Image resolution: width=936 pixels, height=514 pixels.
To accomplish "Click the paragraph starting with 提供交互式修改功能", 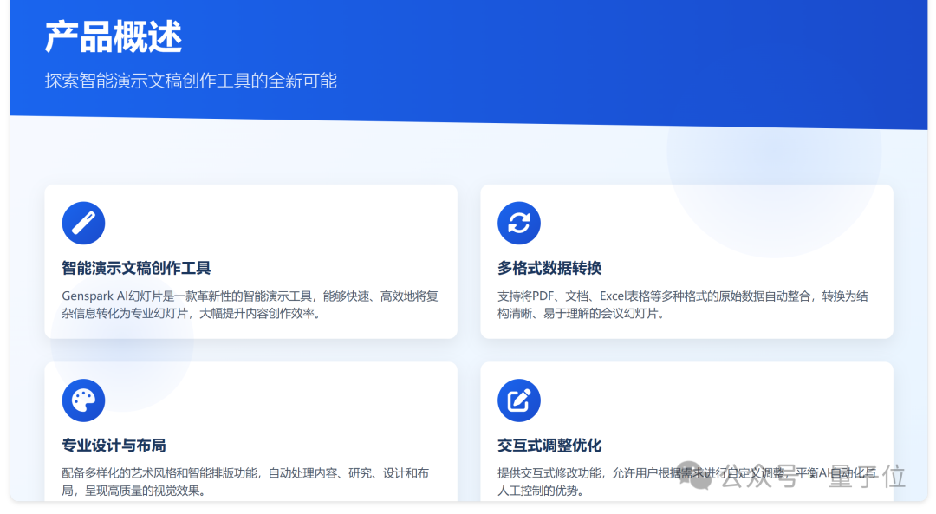I will tap(686, 482).
